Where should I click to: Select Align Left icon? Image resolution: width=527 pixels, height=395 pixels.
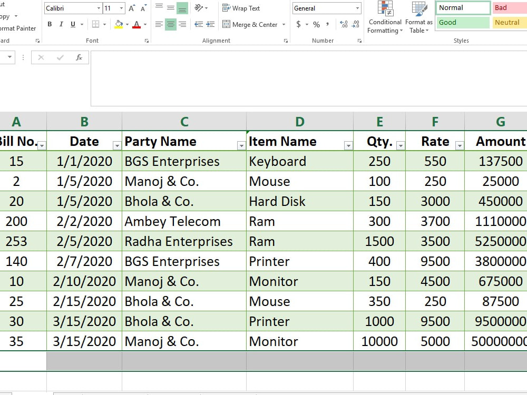coord(159,24)
